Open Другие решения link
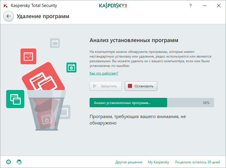This screenshot has height=168, width=226. click(x=129, y=162)
